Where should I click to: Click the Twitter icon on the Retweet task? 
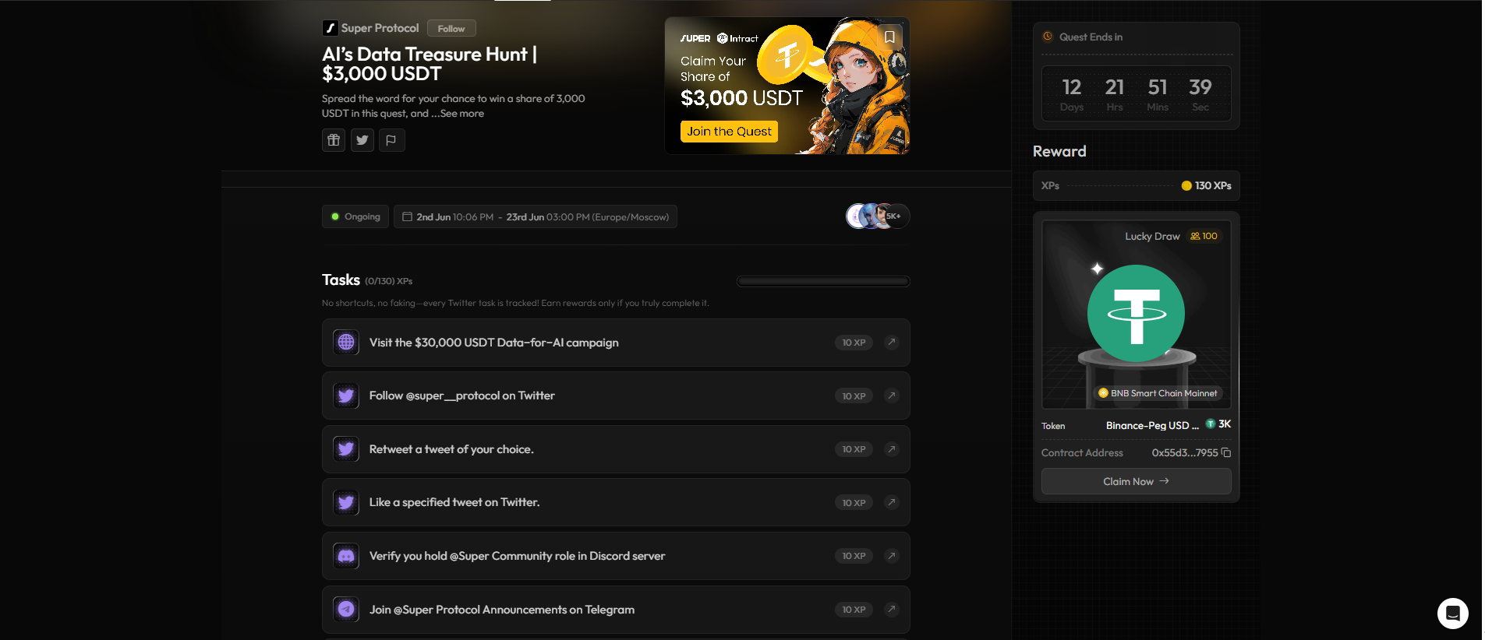[x=346, y=449]
